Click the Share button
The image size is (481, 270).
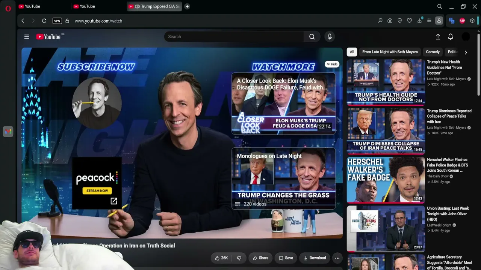coord(260,258)
